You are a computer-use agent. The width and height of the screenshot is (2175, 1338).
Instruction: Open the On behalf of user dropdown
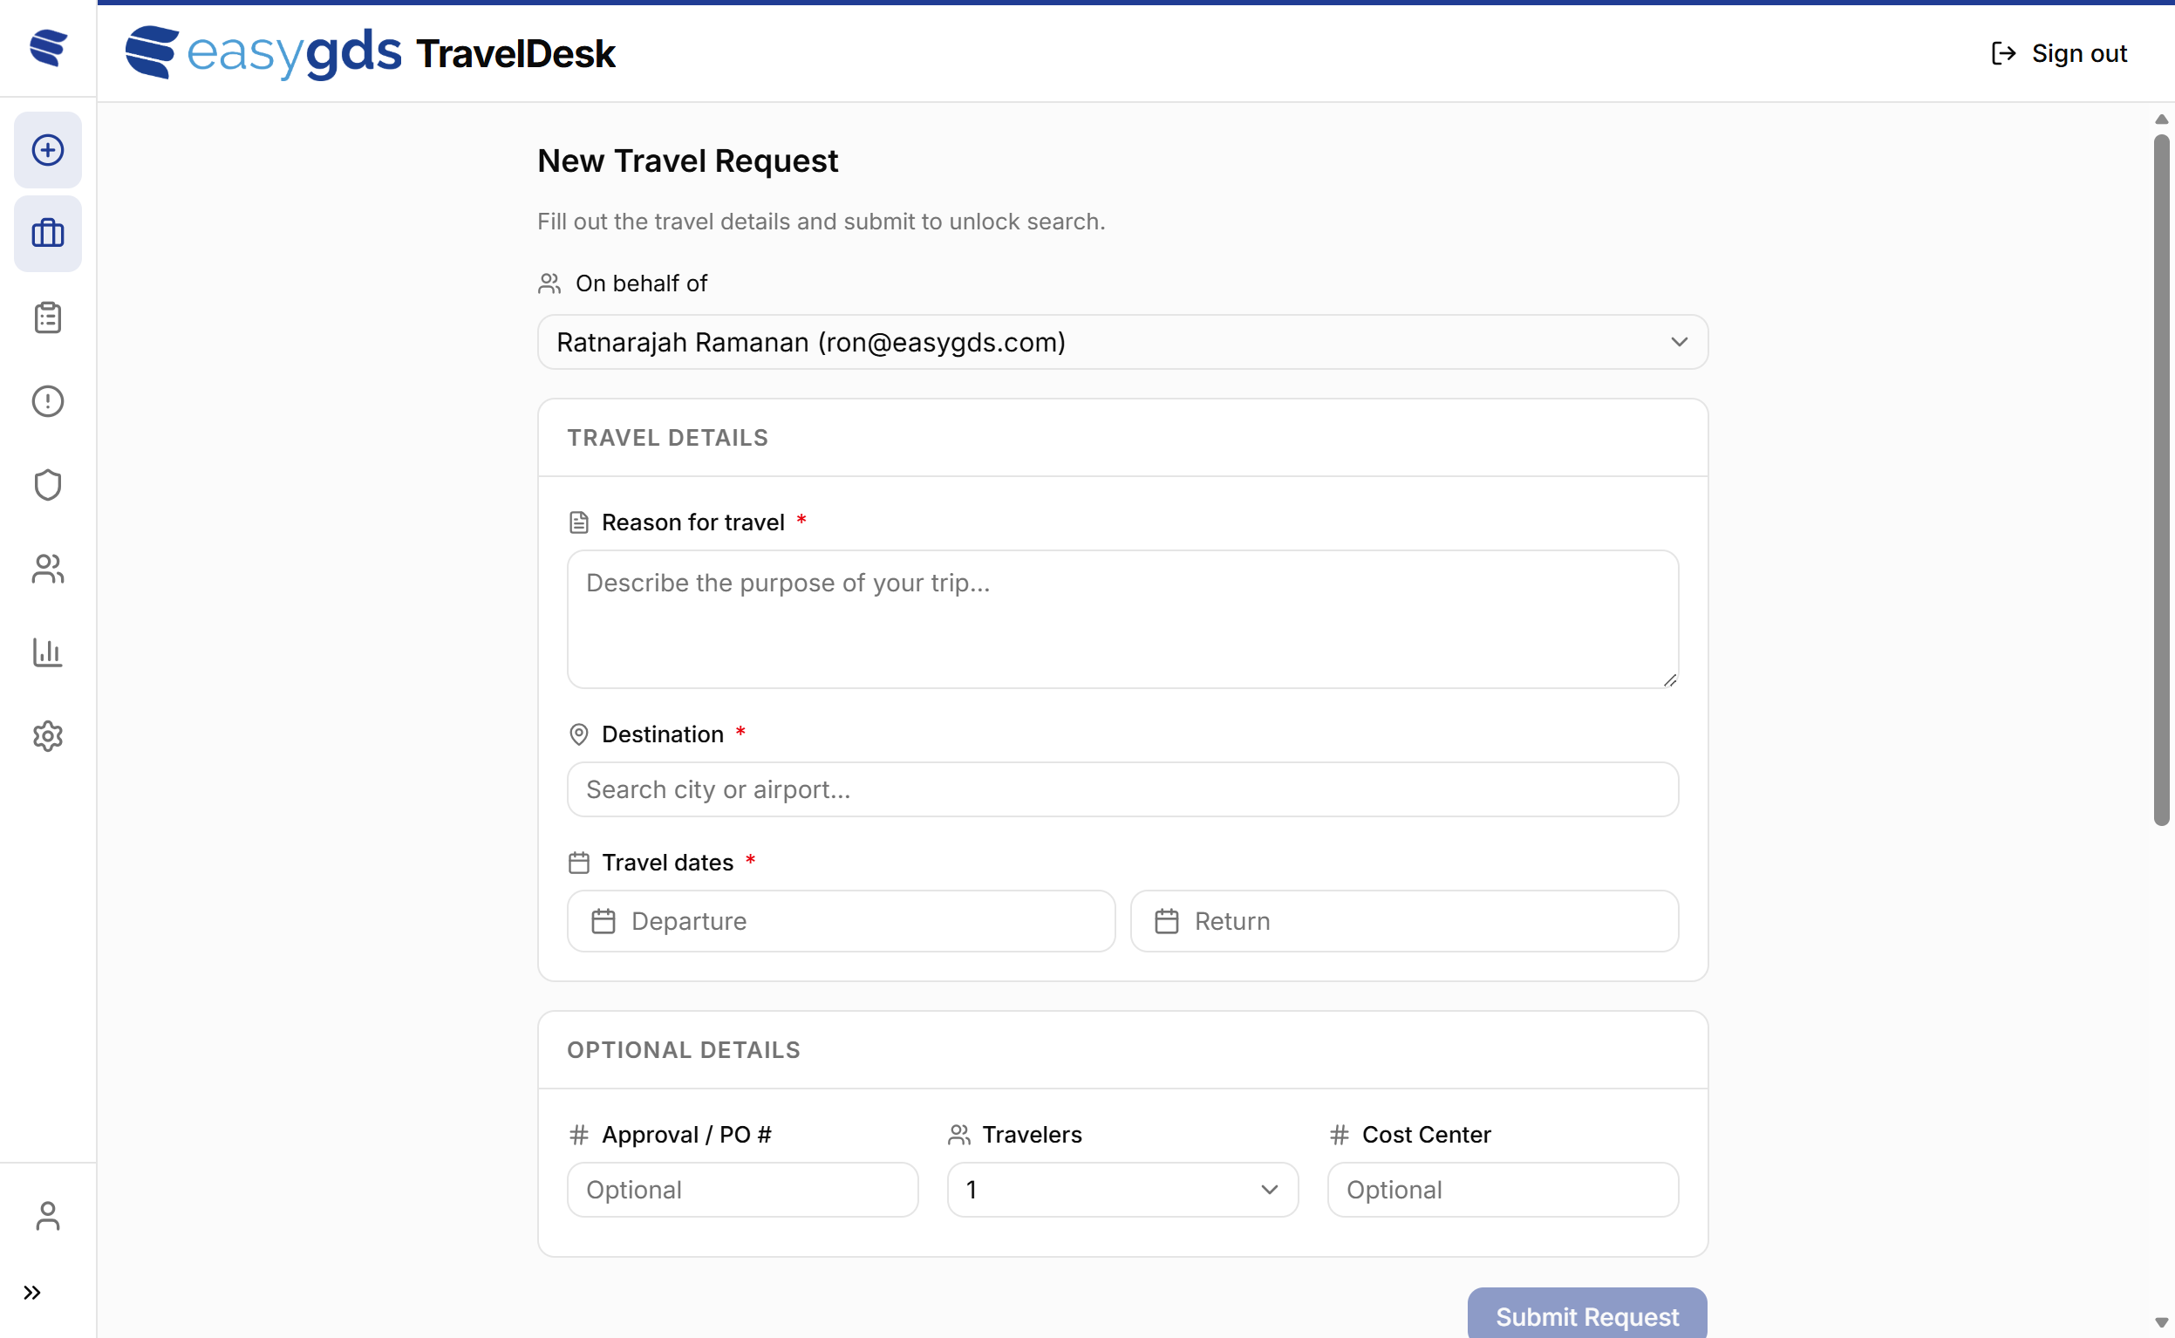(x=1122, y=343)
